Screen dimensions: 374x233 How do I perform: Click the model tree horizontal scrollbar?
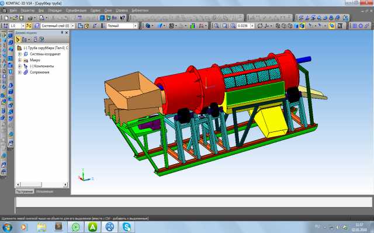pyautogui.click(x=41, y=185)
